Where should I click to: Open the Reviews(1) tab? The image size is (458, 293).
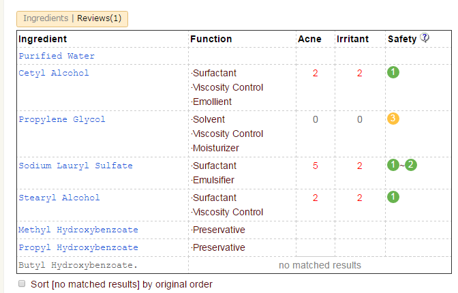pos(100,18)
